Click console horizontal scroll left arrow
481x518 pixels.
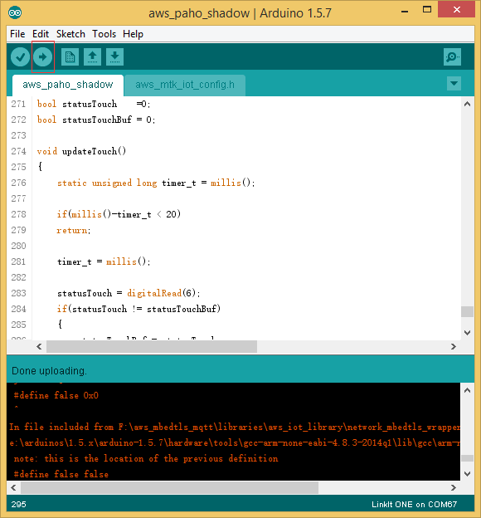pos(13,487)
